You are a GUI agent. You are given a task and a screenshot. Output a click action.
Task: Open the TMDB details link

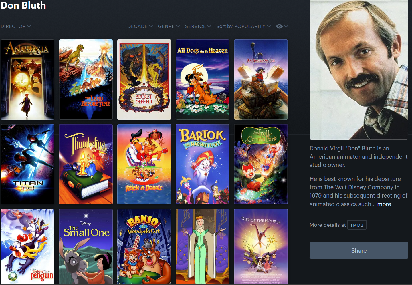tap(357, 225)
